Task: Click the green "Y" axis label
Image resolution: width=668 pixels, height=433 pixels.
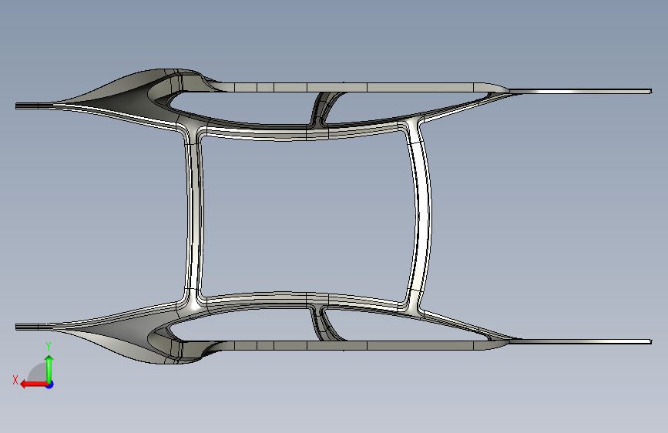Action: (x=49, y=347)
